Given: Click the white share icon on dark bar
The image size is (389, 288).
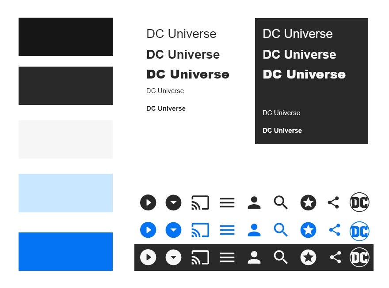Looking at the screenshot, I should (336, 257).
